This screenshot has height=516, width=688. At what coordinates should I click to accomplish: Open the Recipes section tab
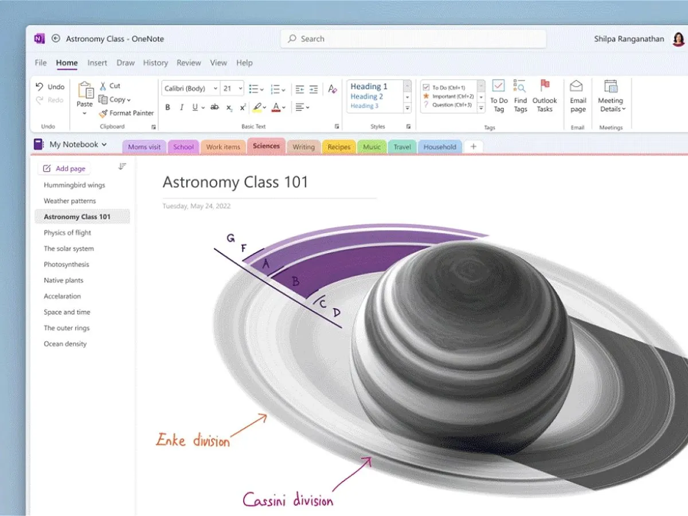[x=339, y=147]
